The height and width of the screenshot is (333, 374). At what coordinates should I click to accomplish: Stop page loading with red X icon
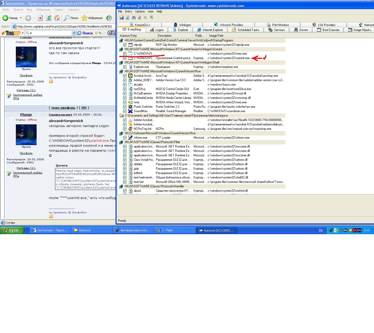(40, 18)
